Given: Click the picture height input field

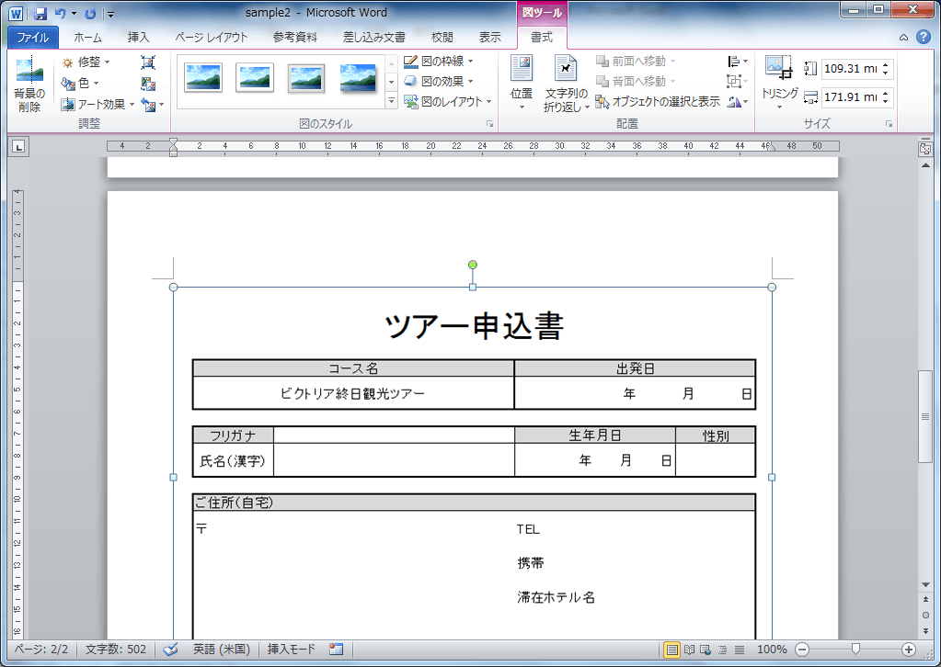Looking at the screenshot, I should 850,69.
